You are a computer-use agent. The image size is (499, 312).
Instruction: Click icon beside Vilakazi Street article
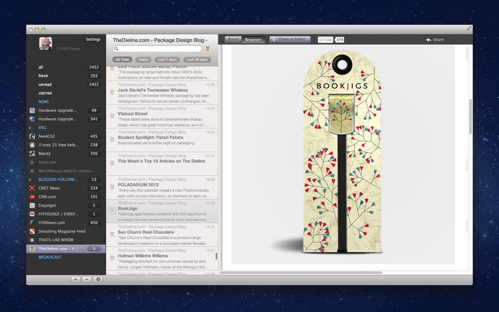pos(112,116)
